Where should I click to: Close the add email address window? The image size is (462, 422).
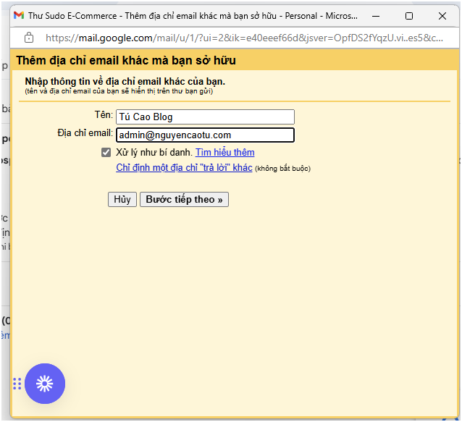point(442,15)
